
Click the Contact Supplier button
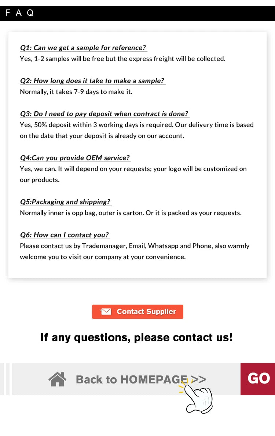[x=137, y=312]
